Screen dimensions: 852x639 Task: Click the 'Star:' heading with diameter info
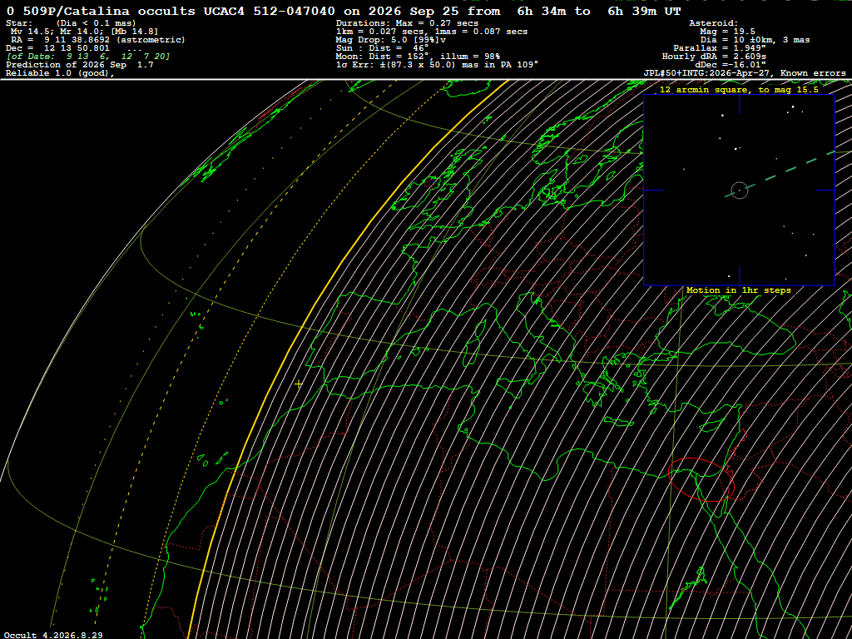point(71,23)
